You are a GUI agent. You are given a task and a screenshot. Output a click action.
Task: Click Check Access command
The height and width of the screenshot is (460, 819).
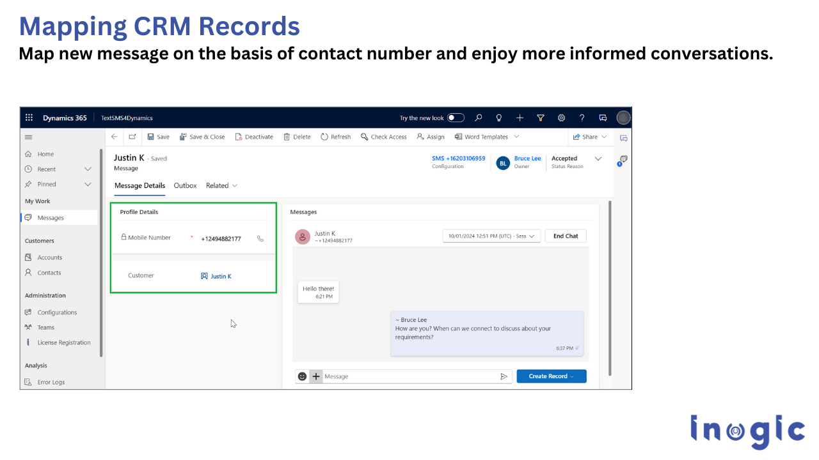(x=384, y=137)
